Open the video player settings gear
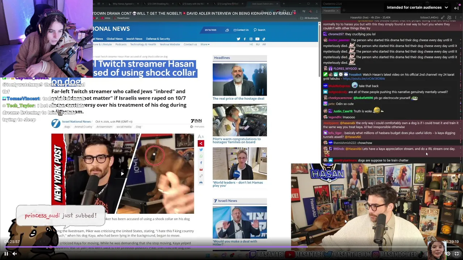Viewport: 463px width, 260px height. pyautogui.click(x=448, y=254)
